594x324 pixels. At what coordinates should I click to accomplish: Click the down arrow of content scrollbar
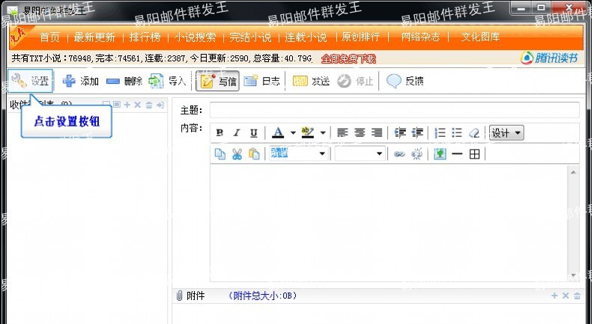(573, 275)
